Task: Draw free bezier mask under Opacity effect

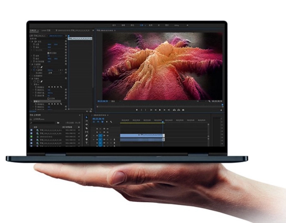Action: [x=42, y=67]
